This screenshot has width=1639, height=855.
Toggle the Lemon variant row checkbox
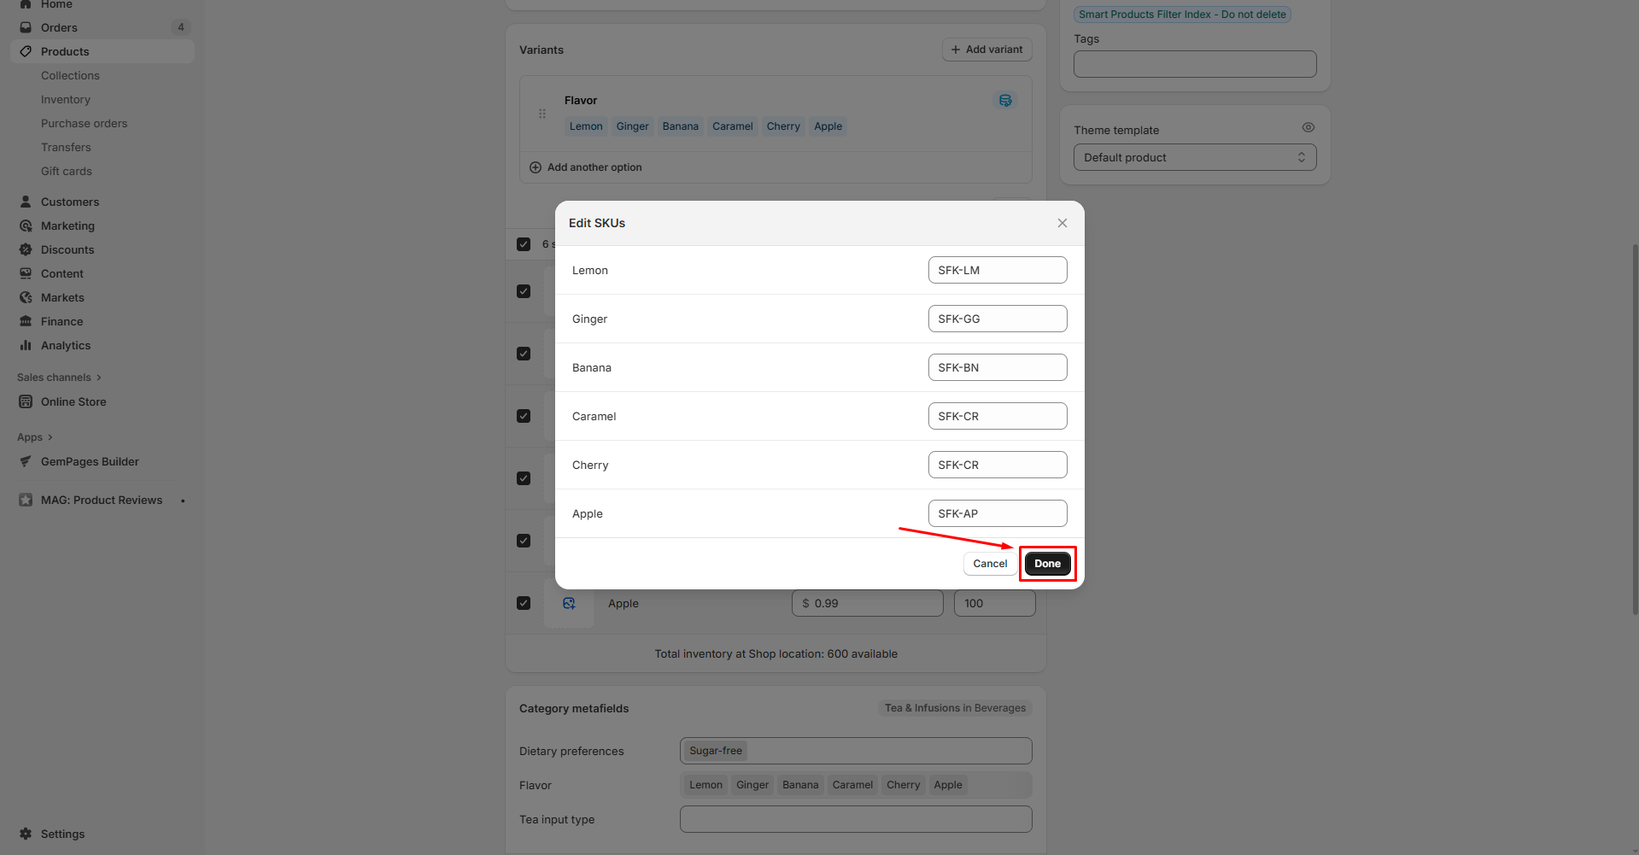point(524,291)
